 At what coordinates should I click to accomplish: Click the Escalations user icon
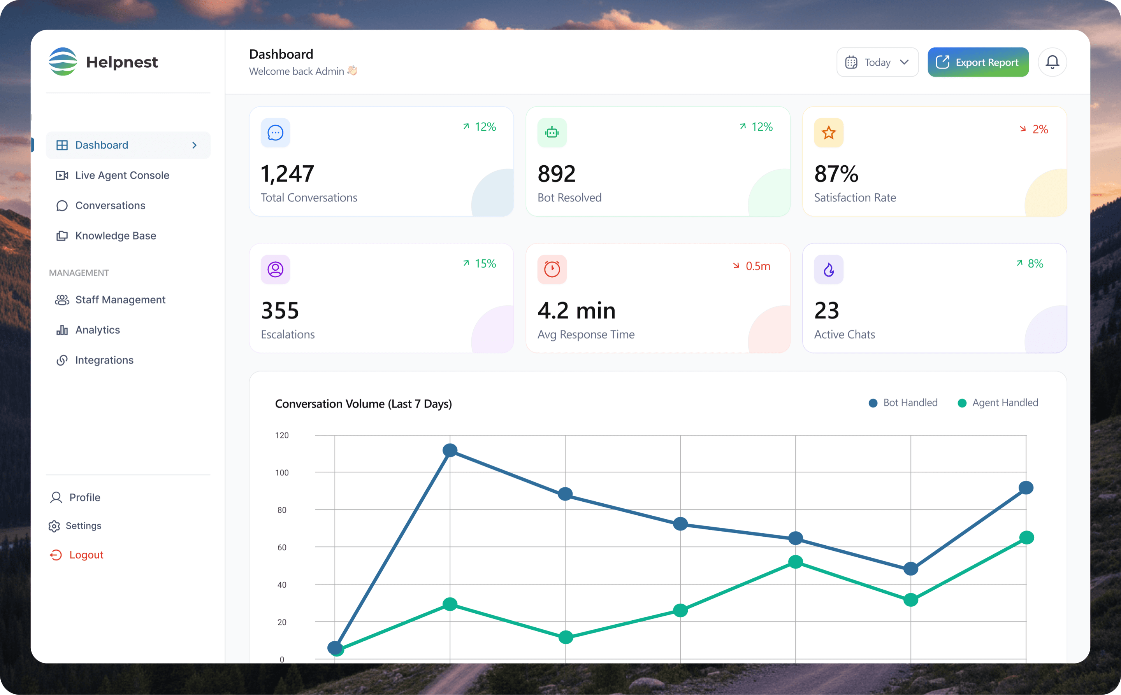coord(275,270)
